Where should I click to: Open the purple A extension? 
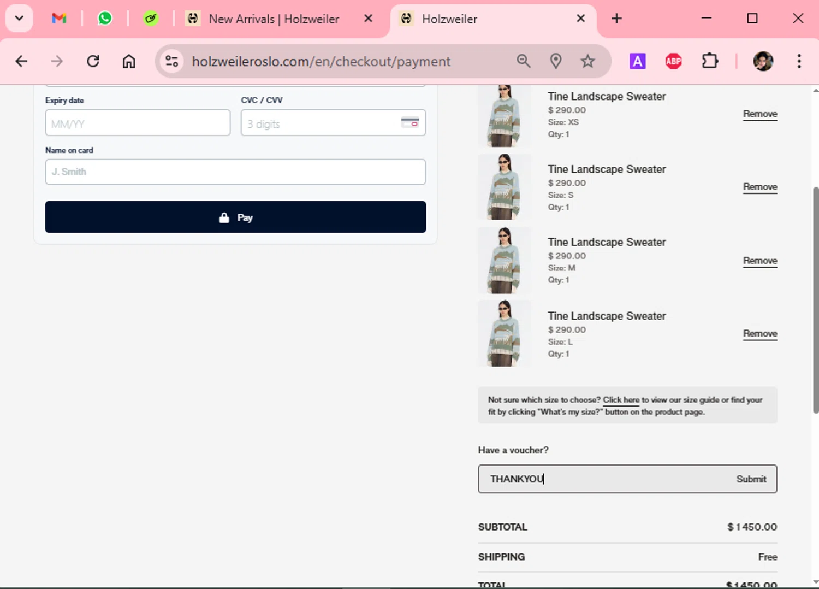point(637,61)
